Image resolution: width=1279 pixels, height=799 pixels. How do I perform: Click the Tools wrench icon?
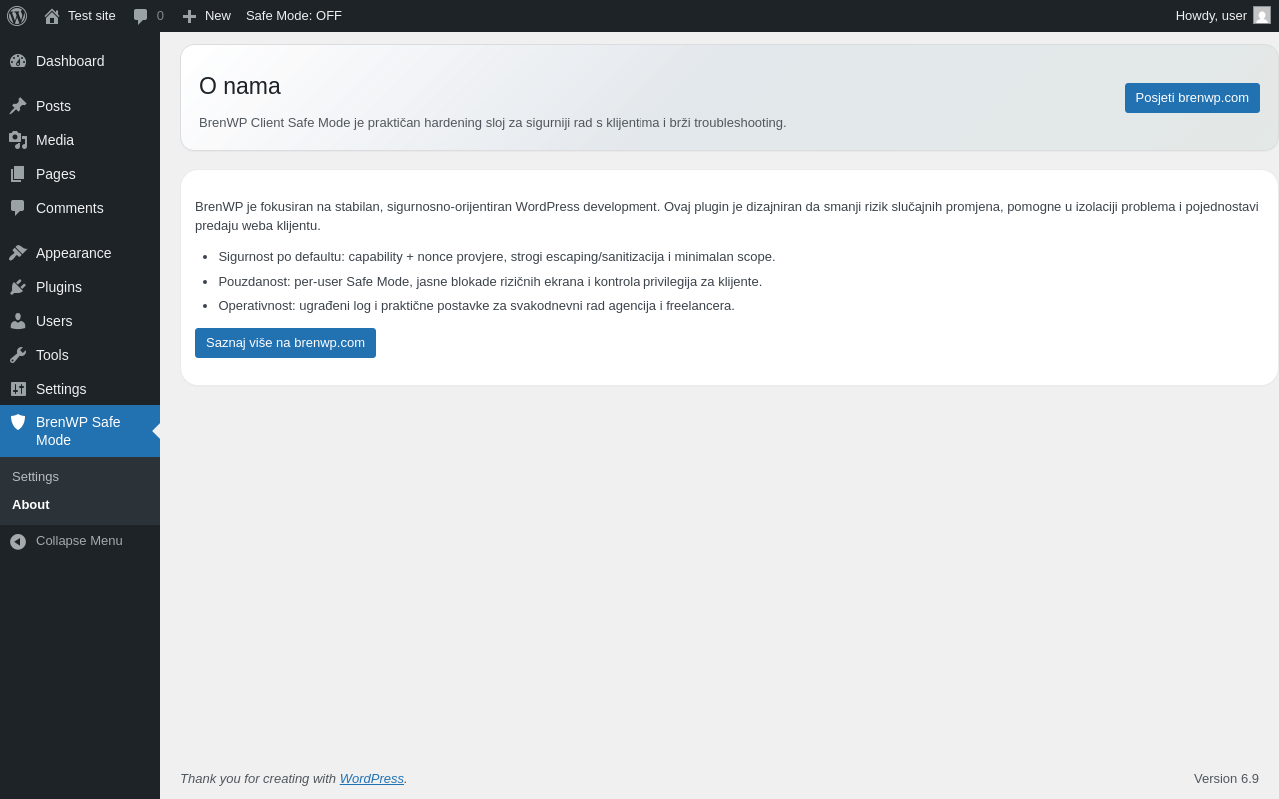pyautogui.click(x=18, y=355)
